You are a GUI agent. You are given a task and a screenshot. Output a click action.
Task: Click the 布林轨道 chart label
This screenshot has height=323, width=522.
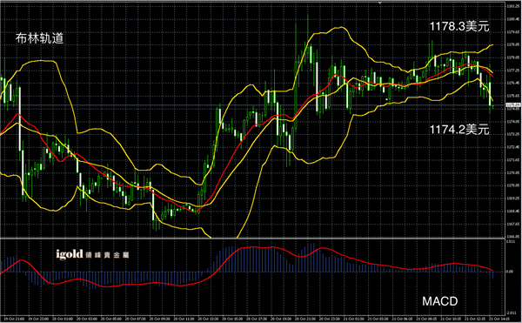point(39,38)
